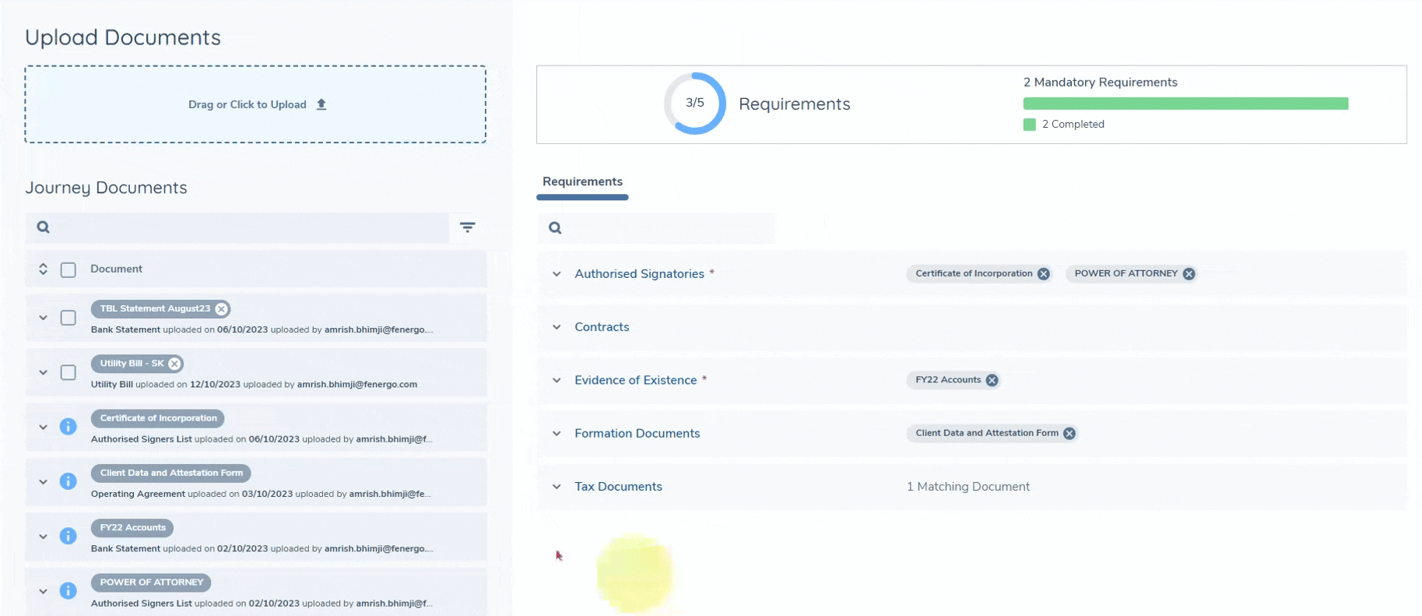
Task: Open the Journey Documents filter icon
Action: 467,227
